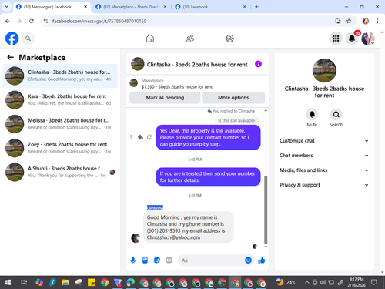385x289 pixels.
Task: Click the chat header title Clintasha
Action: point(197,65)
